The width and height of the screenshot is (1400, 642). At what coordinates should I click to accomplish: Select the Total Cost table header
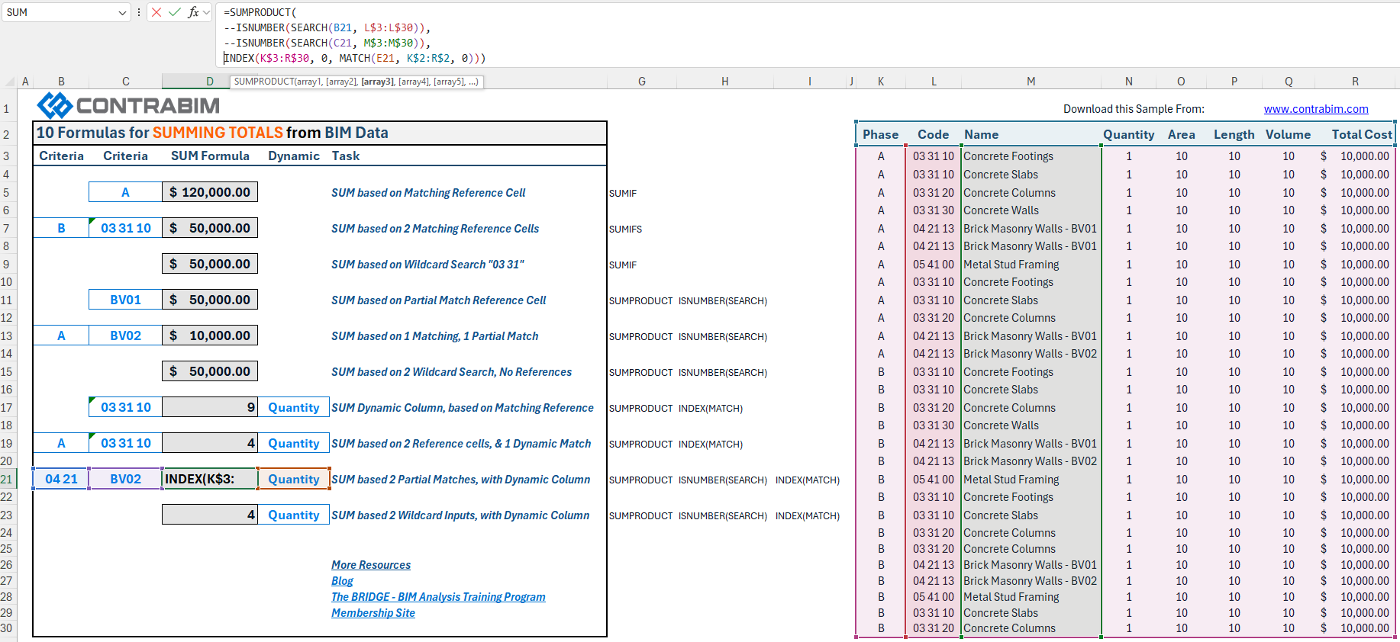(1361, 134)
